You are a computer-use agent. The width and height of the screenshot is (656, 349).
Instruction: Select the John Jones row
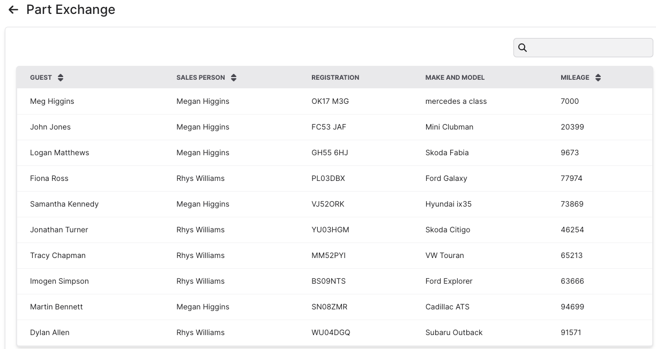(50, 127)
